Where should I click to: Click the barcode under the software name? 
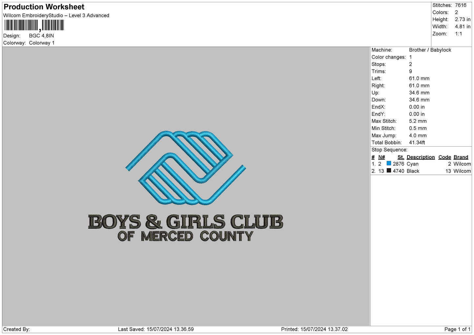pos(34,26)
